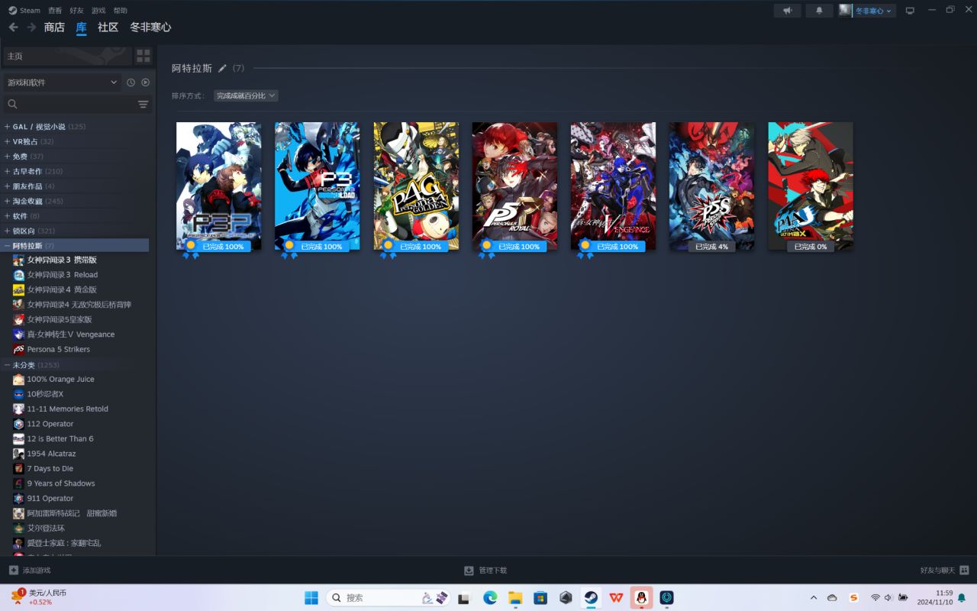
Task: Go forward with the right arrow
Action: [31, 27]
